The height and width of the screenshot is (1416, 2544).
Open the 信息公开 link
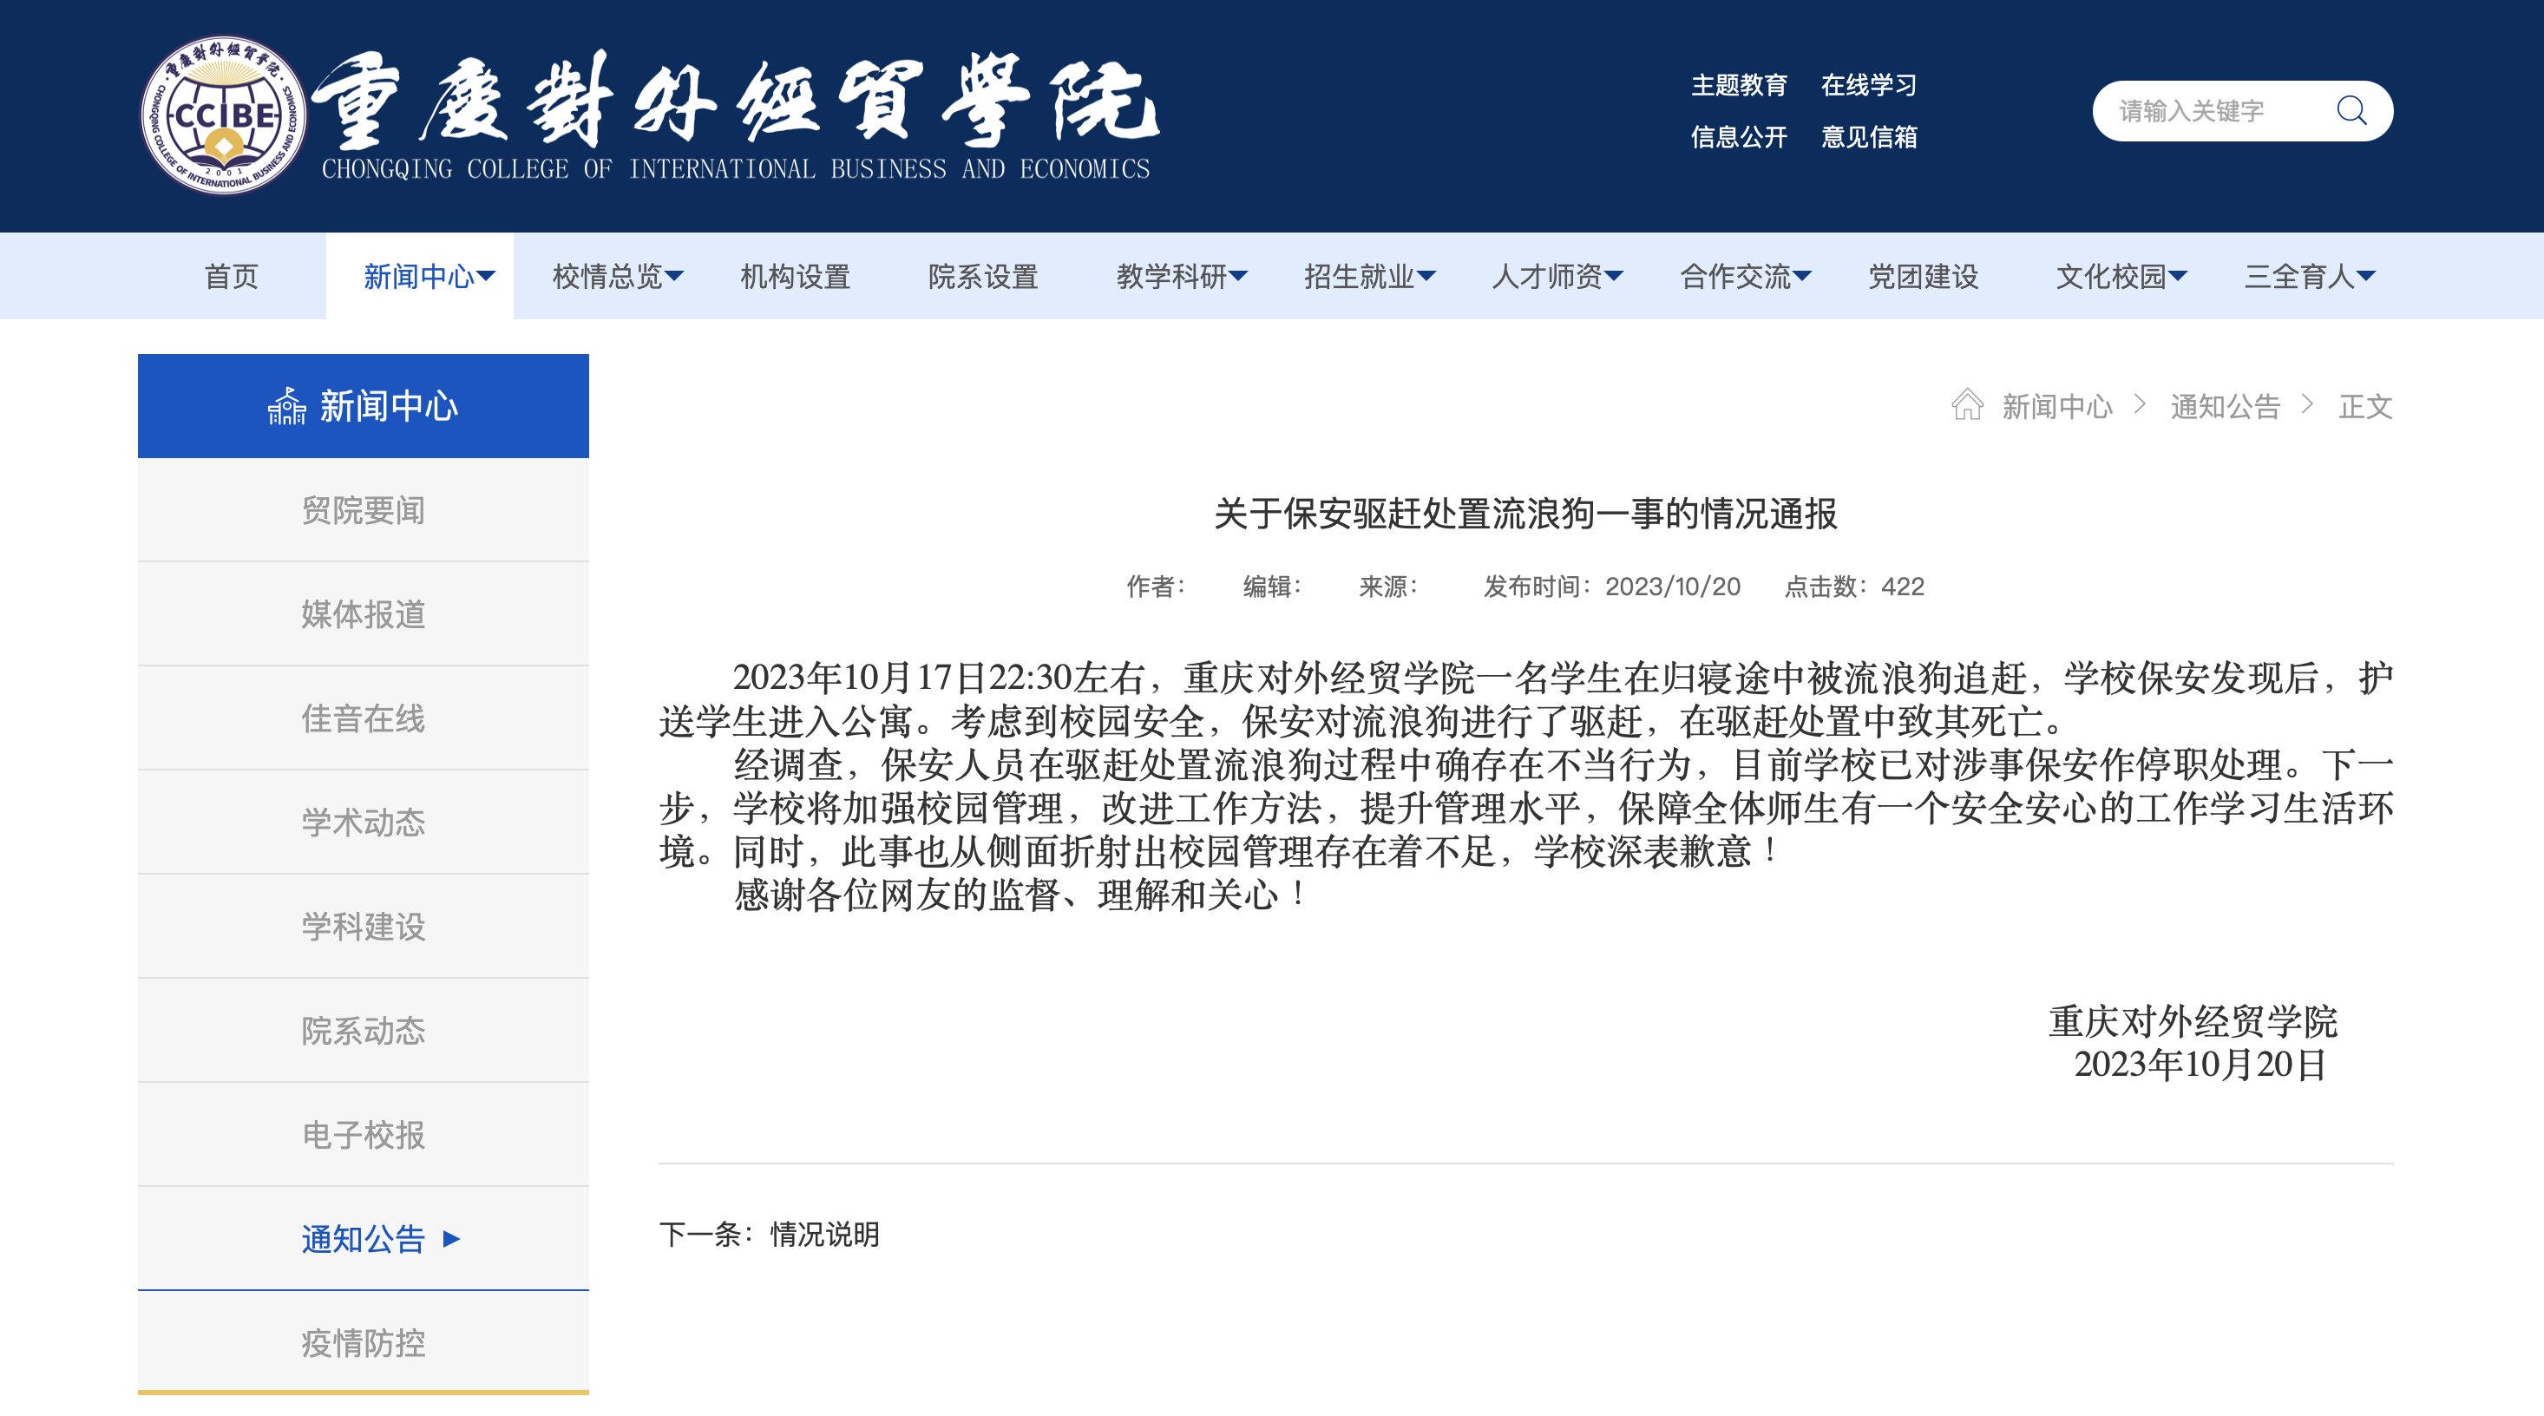point(1739,136)
